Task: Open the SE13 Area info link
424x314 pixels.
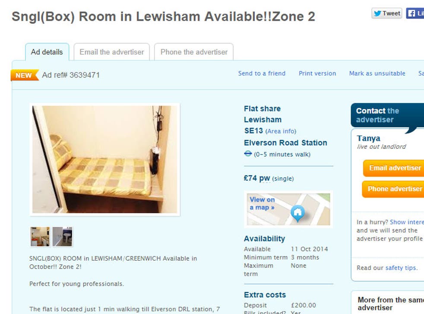Action: 281,131
